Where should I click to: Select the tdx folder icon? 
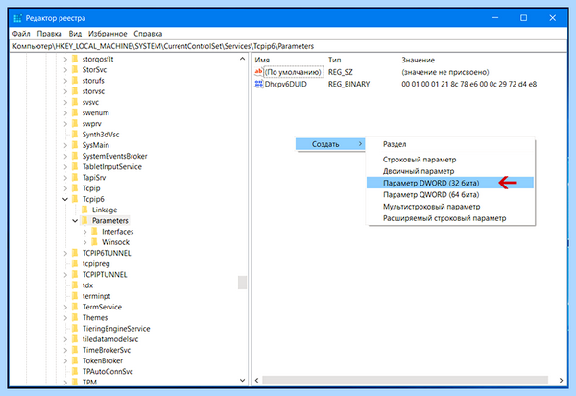coord(75,285)
